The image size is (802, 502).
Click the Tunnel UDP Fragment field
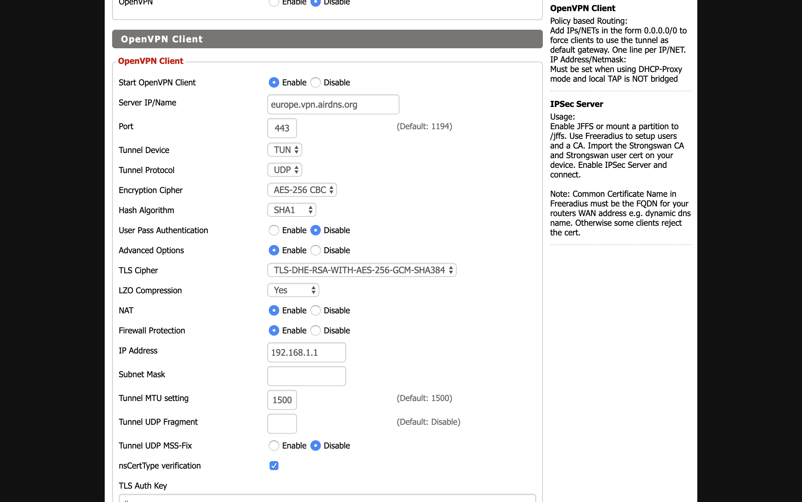[x=282, y=424]
